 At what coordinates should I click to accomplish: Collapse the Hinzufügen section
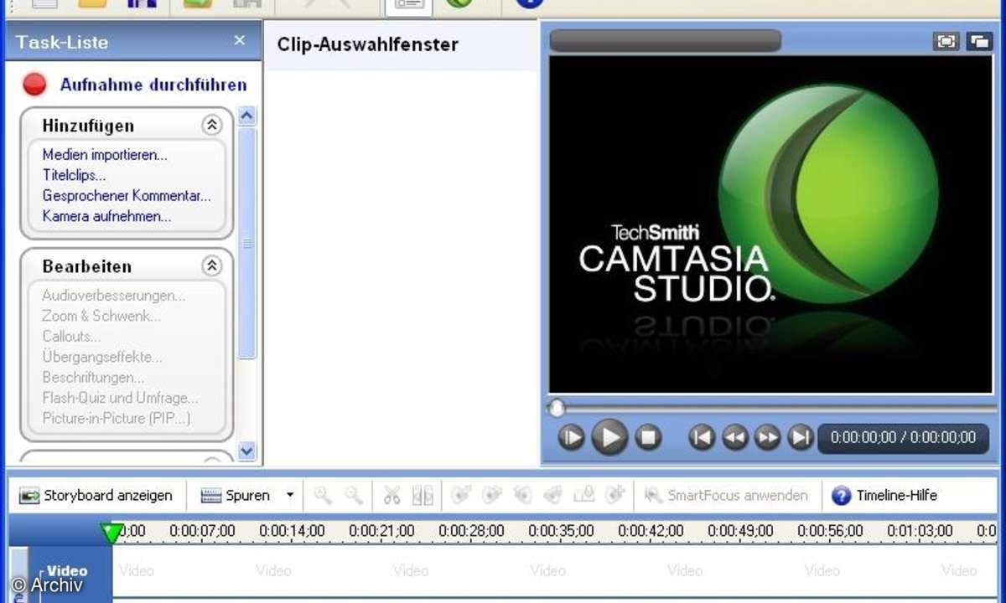pyautogui.click(x=212, y=126)
